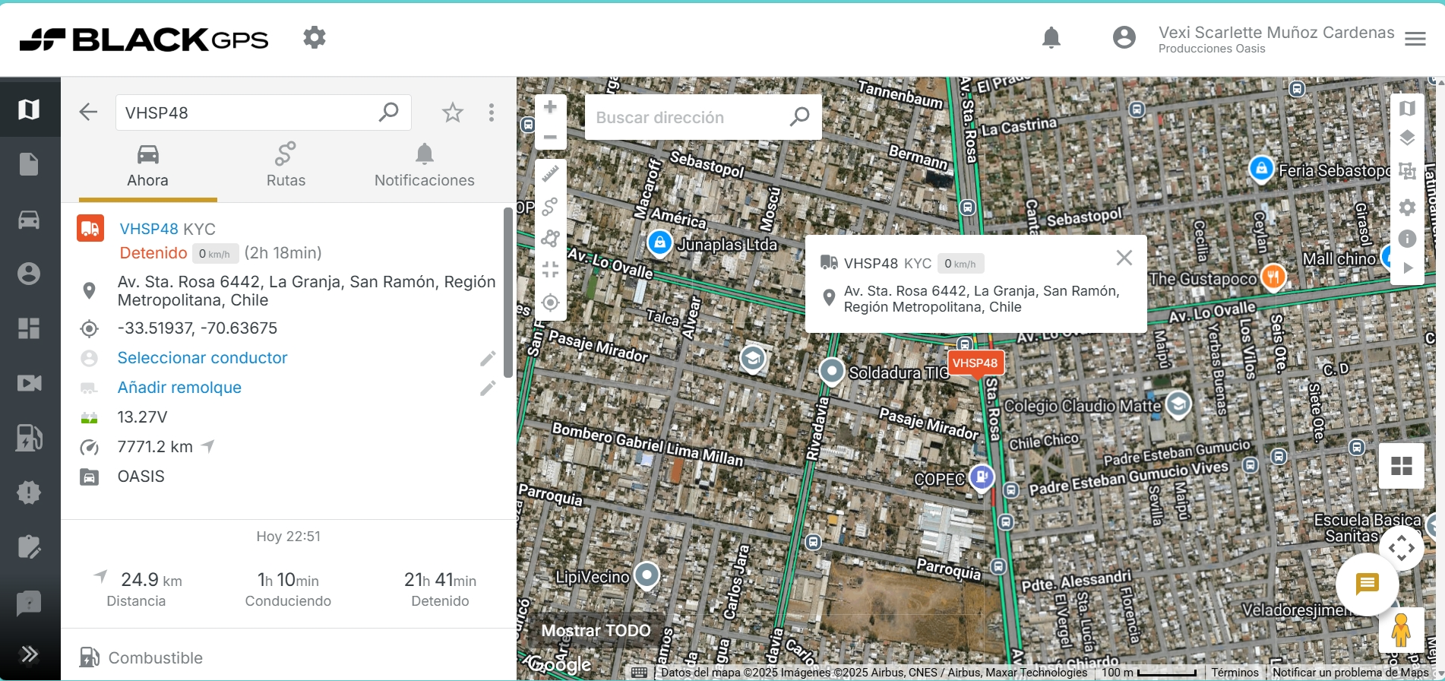Expand the Combustible section

155,658
